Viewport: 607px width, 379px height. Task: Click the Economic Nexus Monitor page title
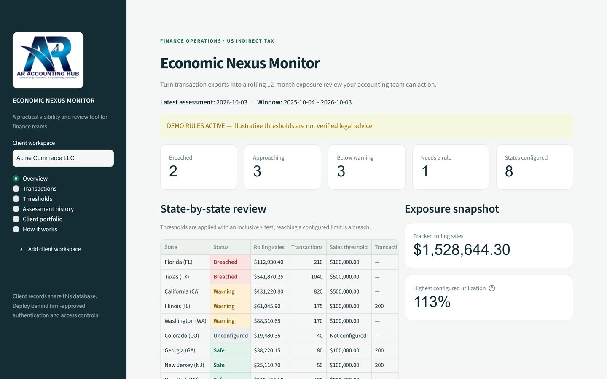(240, 63)
